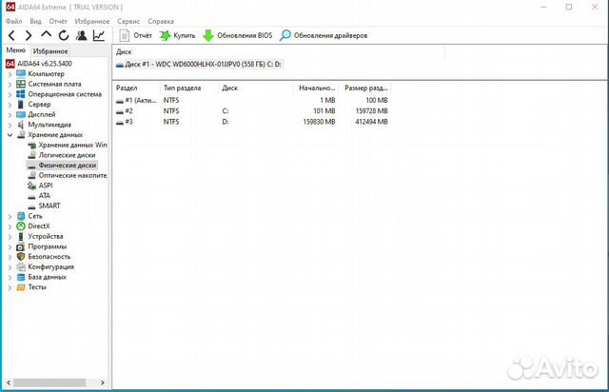The width and height of the screenshot is (609, 392).
Task: Open the Справка menu
Action: tap(161, 21)
